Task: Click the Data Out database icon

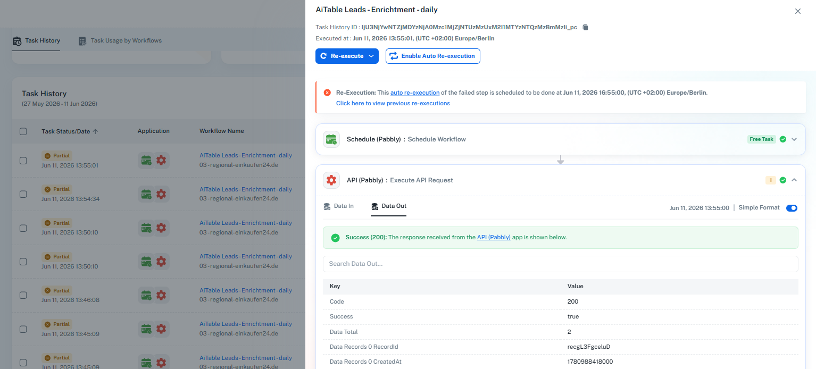Action: (374, 206)
